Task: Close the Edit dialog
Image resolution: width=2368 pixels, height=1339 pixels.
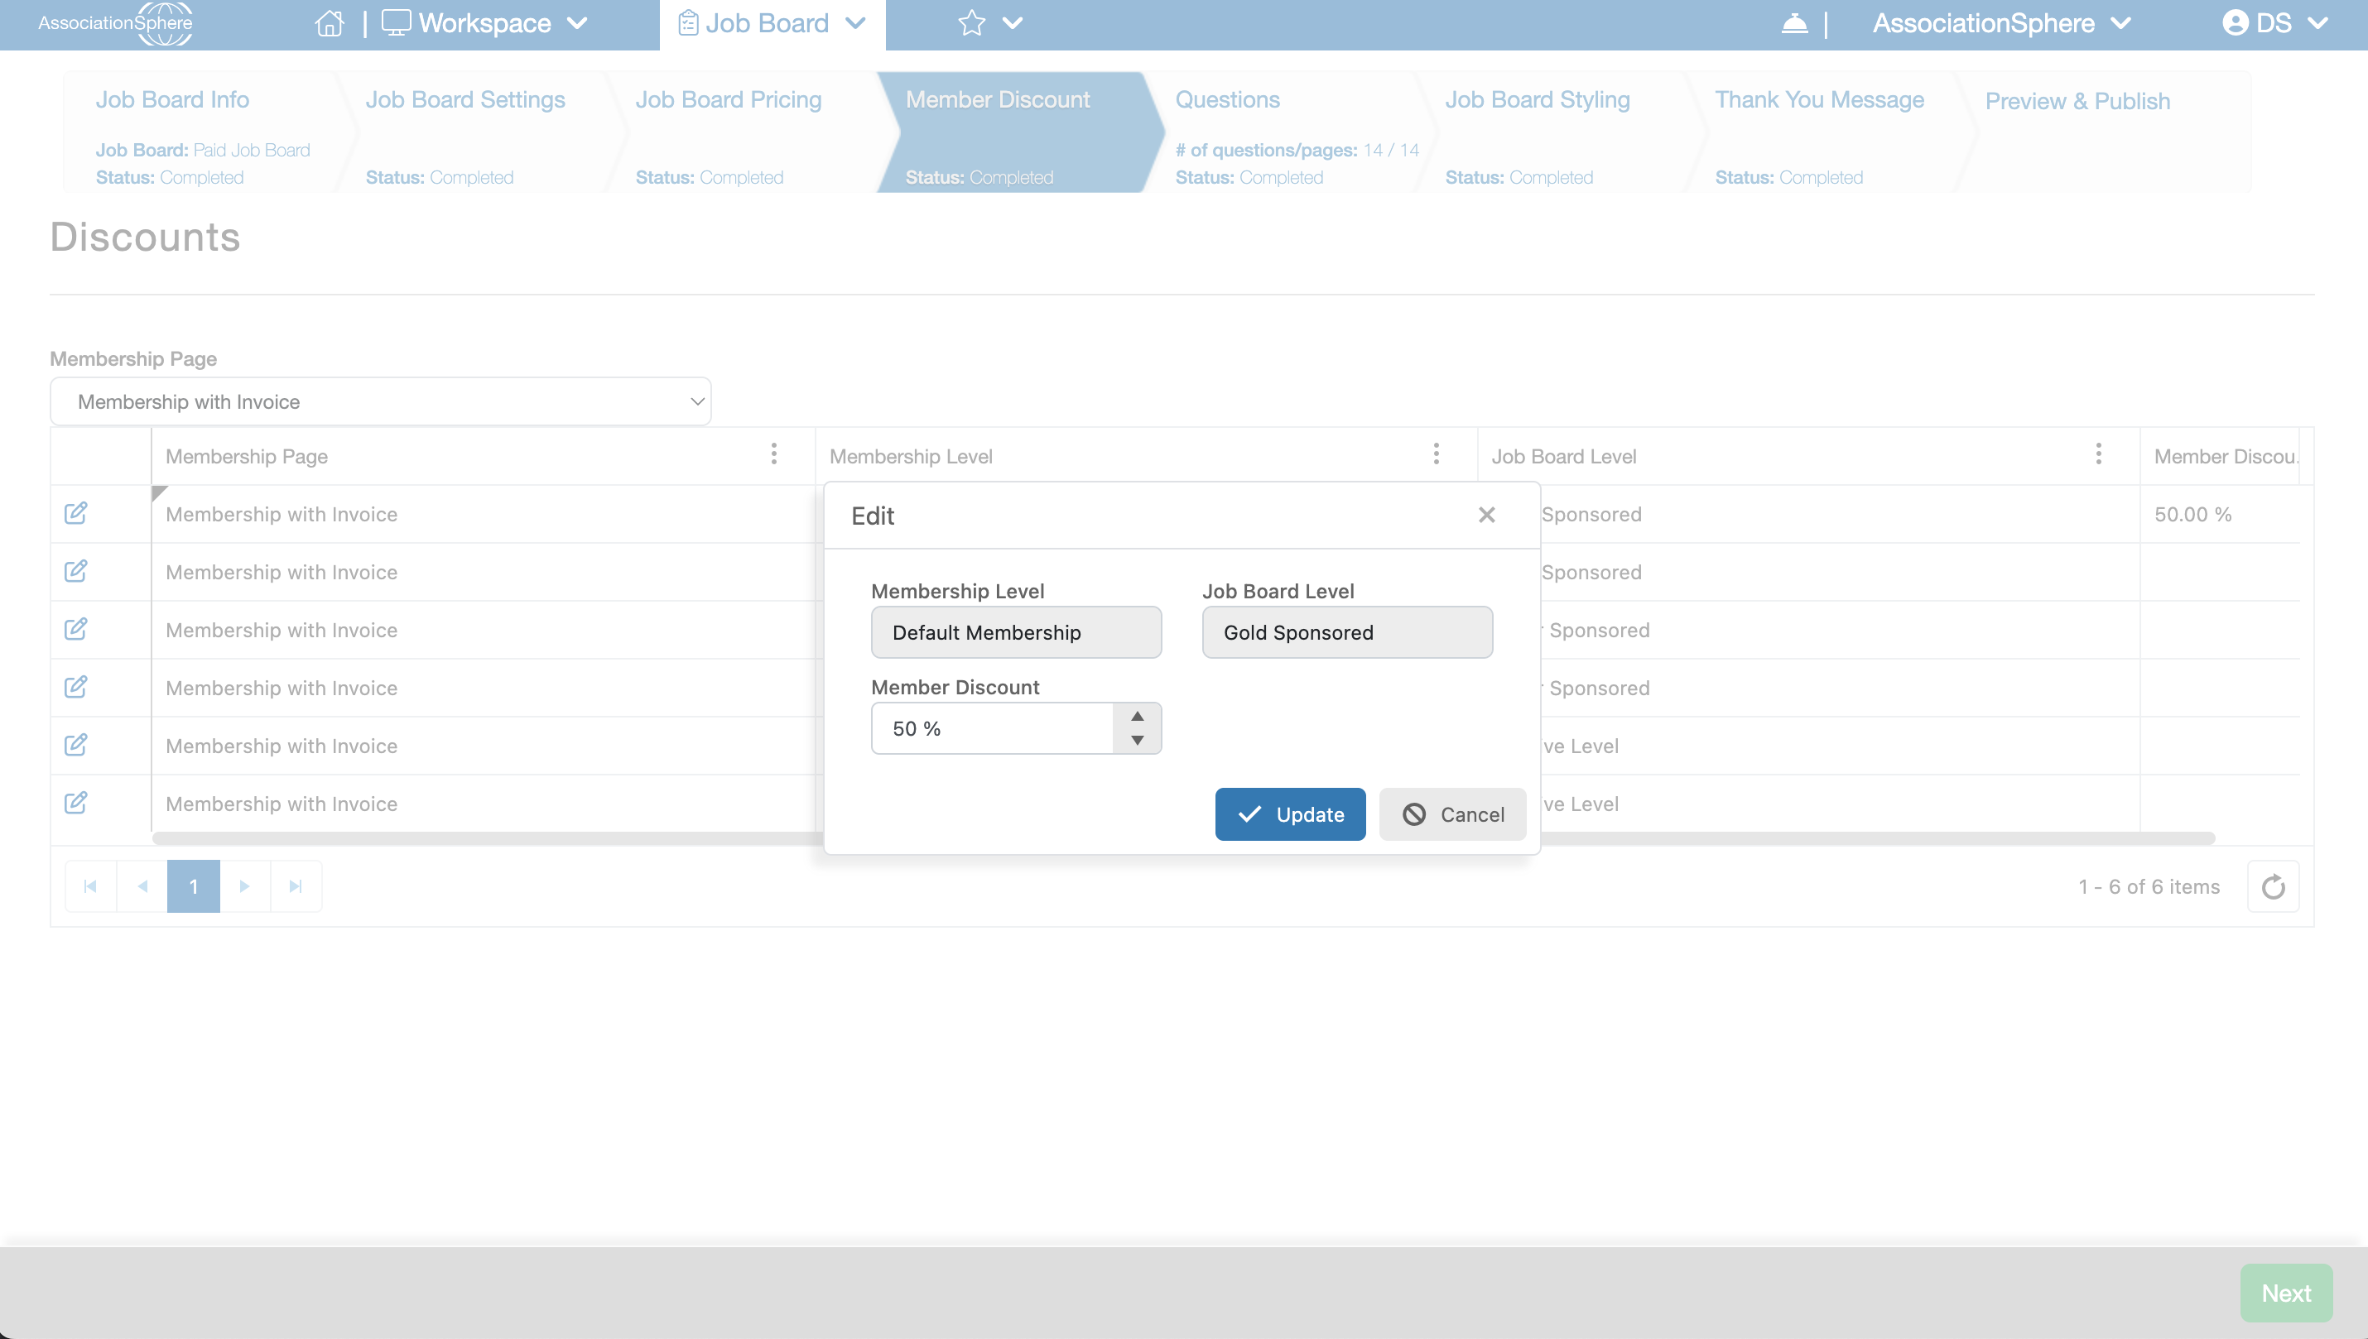Action: tap(1487, 515)
